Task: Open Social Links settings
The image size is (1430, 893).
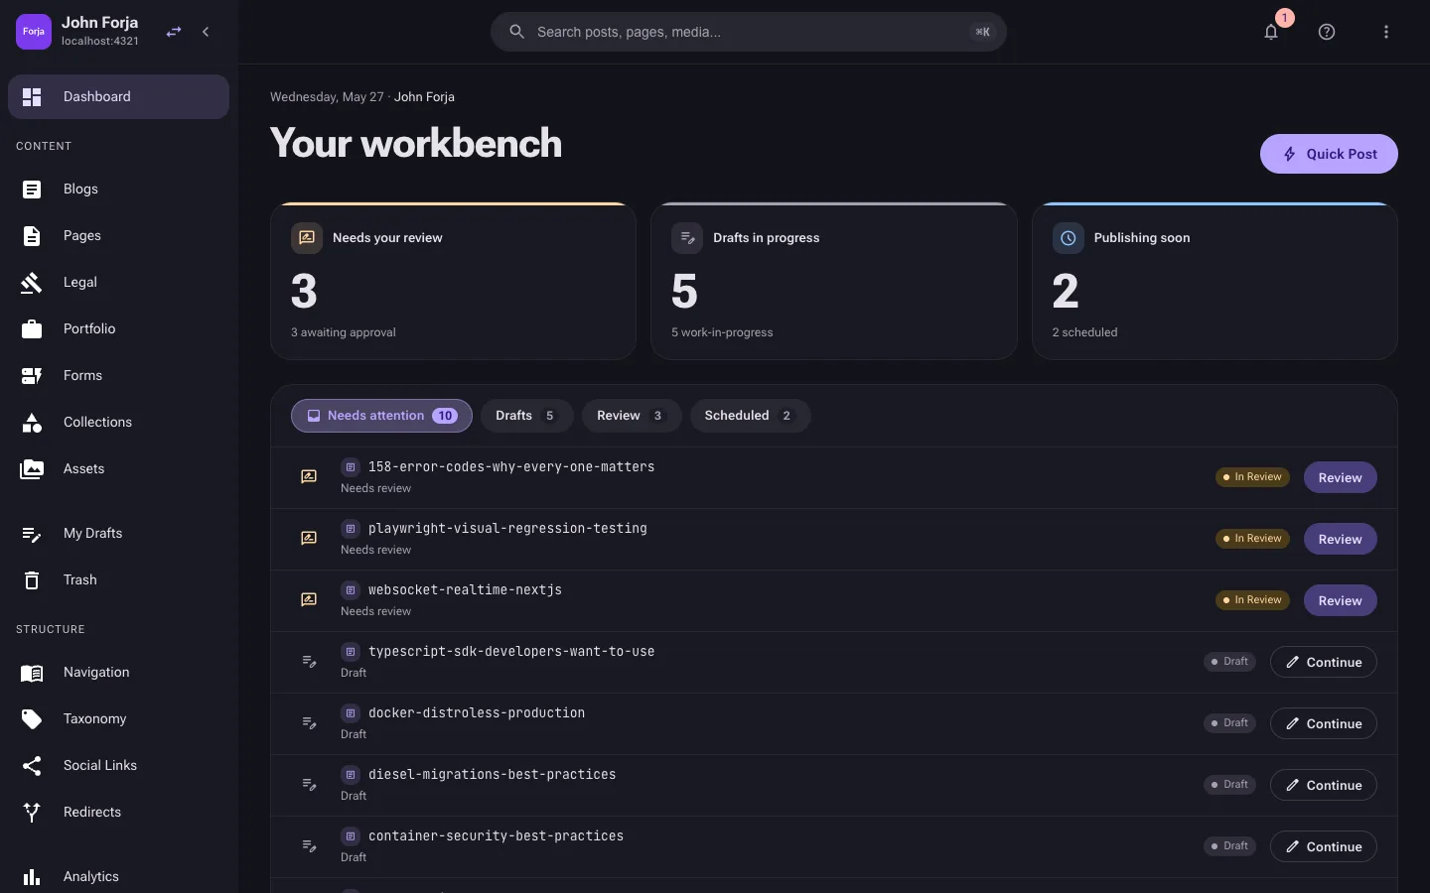Action: click(118, 765)
